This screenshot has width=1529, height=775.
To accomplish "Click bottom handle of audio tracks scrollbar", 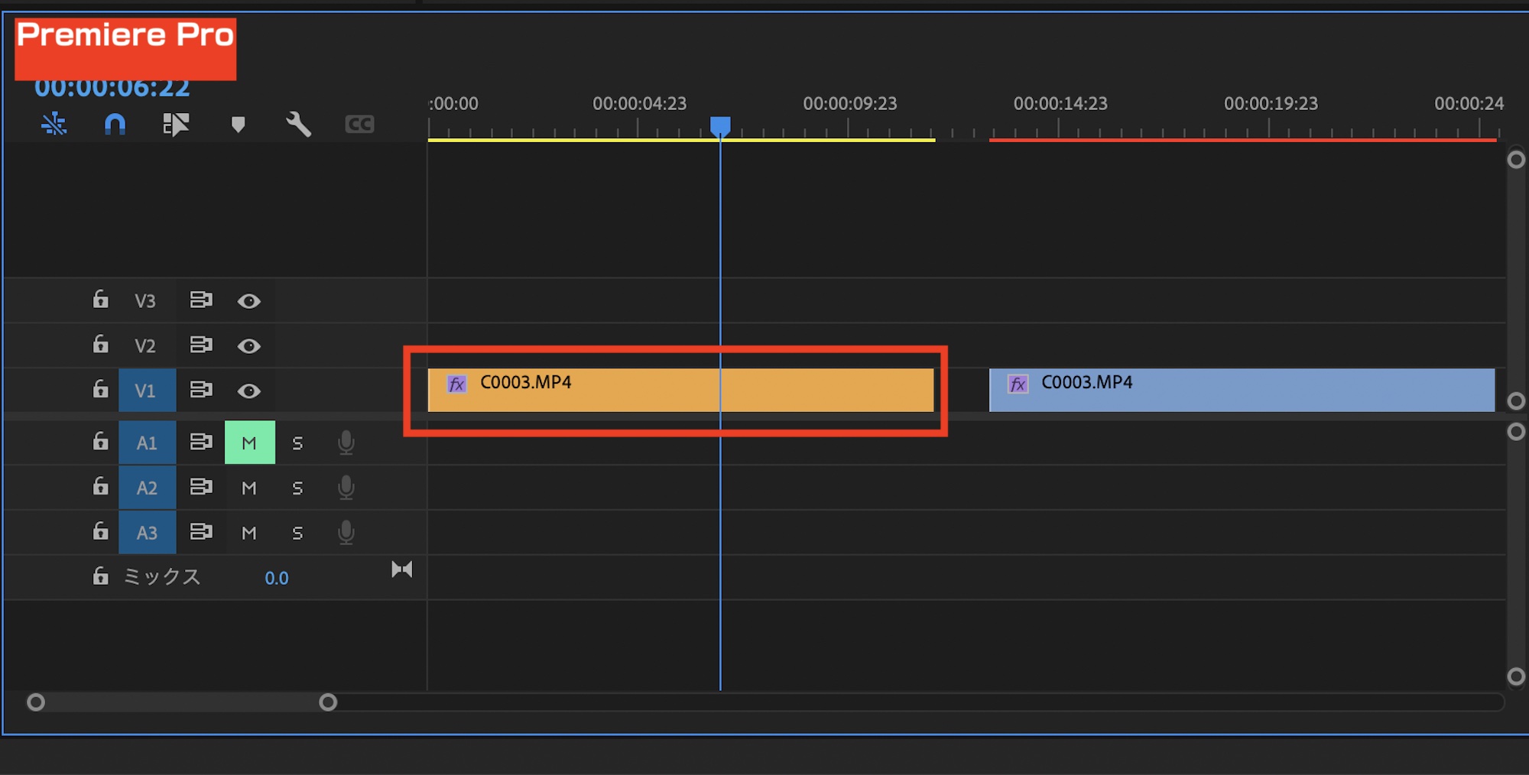I will [1516, 676].
